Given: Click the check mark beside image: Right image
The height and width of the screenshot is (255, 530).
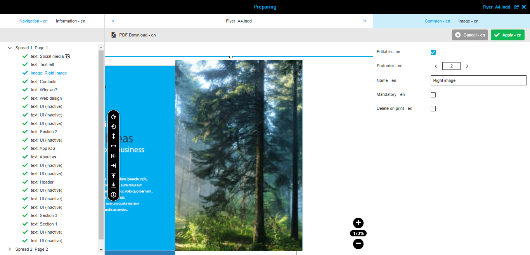Looking at the screenshot, I should click(25, 73).
